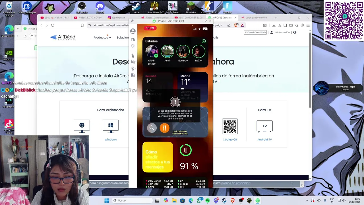Click the exclamation warning icon on the cast

tap(175, 102)
